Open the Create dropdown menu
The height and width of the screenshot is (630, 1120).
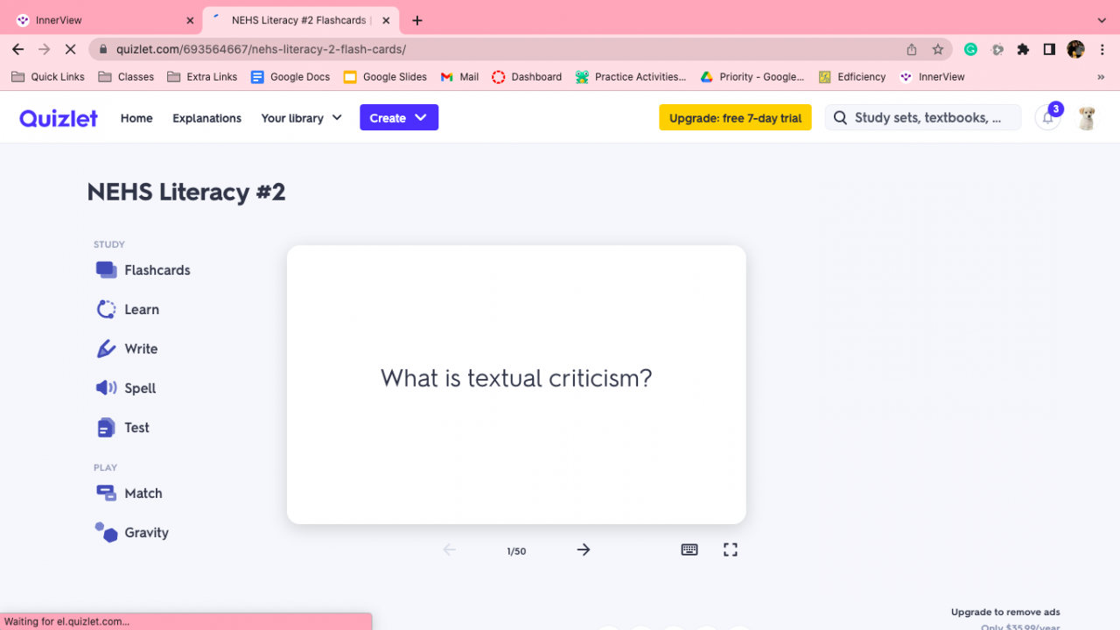(399, 117)
